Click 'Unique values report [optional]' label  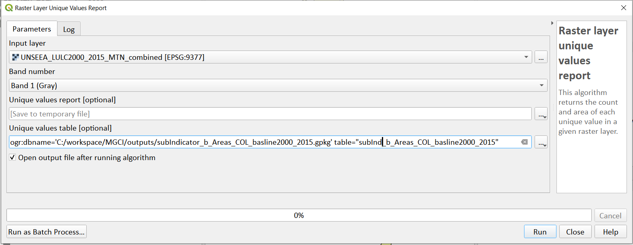click(62, 100)
